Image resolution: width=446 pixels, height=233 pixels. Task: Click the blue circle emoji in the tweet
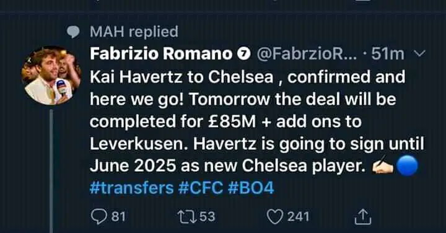pyautogui.click(x=408, y=165)
